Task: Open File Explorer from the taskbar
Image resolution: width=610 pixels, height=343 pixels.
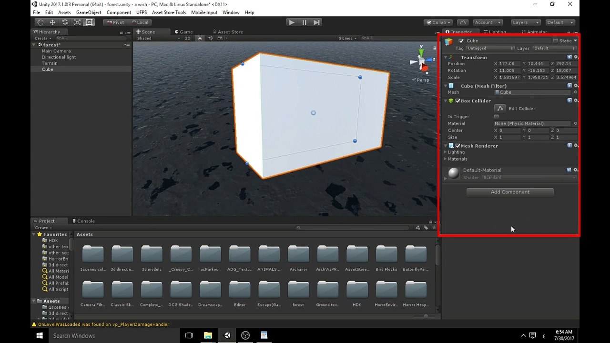Action: (x=208, y=335)
